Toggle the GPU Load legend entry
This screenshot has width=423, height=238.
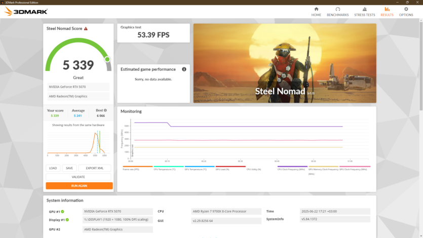(230, 168)
